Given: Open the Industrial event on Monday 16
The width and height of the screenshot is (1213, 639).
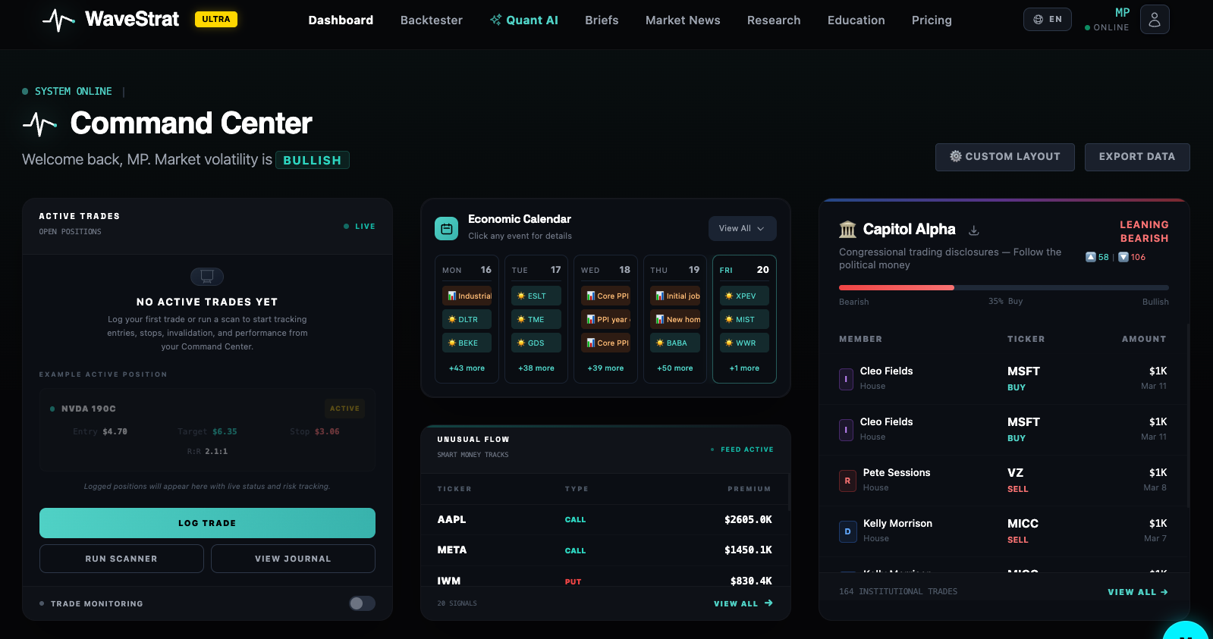Looking at the screenshot, I should [467, 296].
